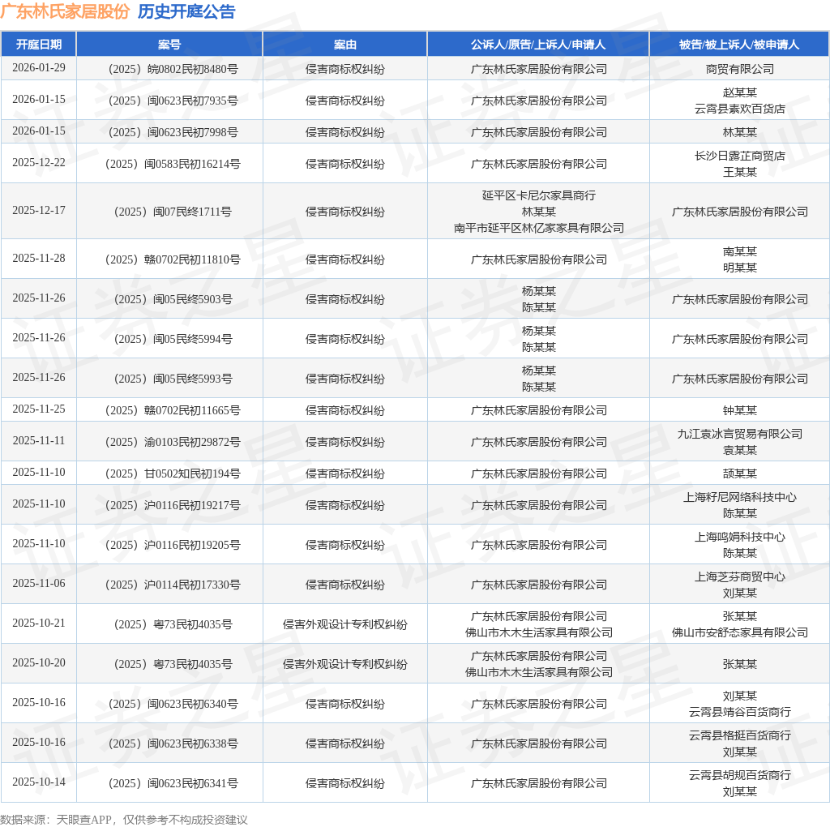Click defendant 上海鸣娟科技中心

[739, 537]
